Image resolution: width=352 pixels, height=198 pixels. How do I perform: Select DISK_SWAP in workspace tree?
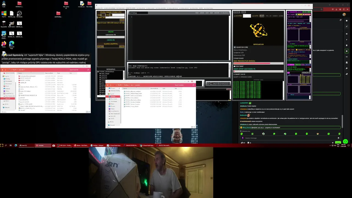point(105,74)
